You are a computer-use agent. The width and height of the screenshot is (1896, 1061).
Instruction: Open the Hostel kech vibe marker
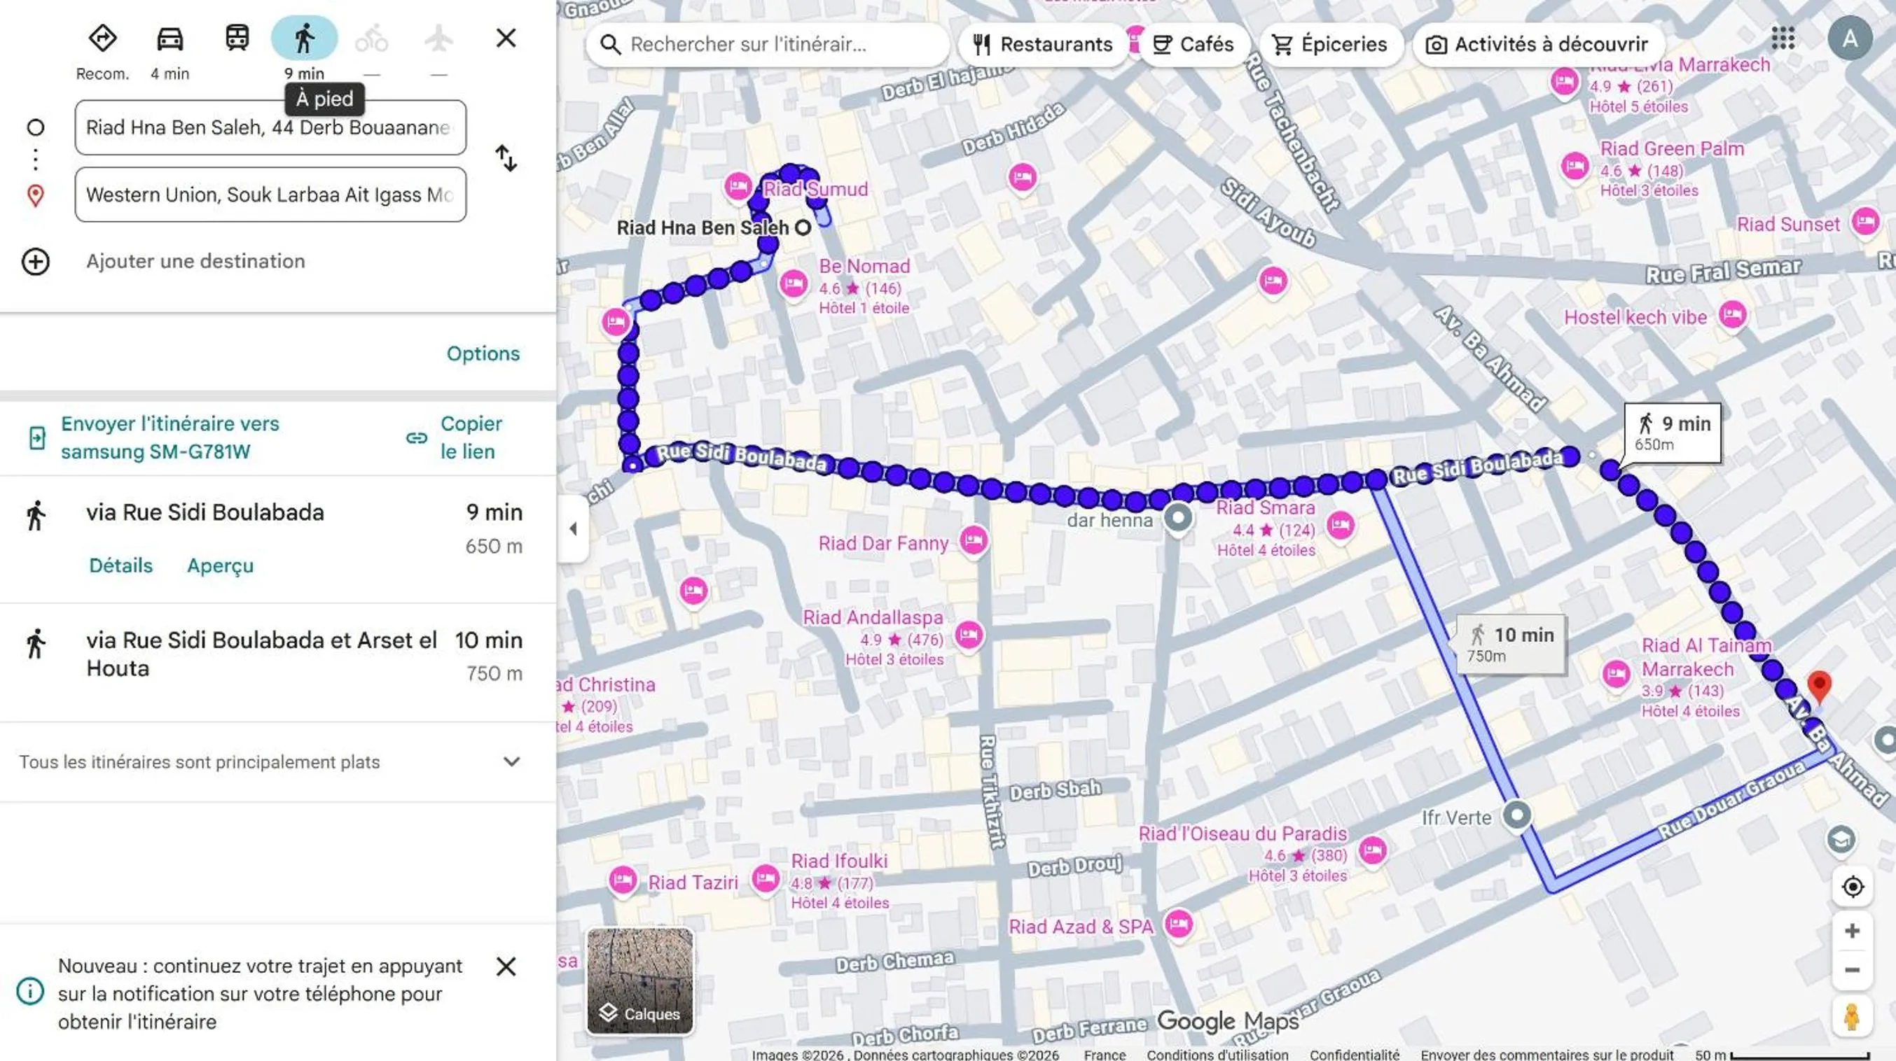tap(1733, 316)
